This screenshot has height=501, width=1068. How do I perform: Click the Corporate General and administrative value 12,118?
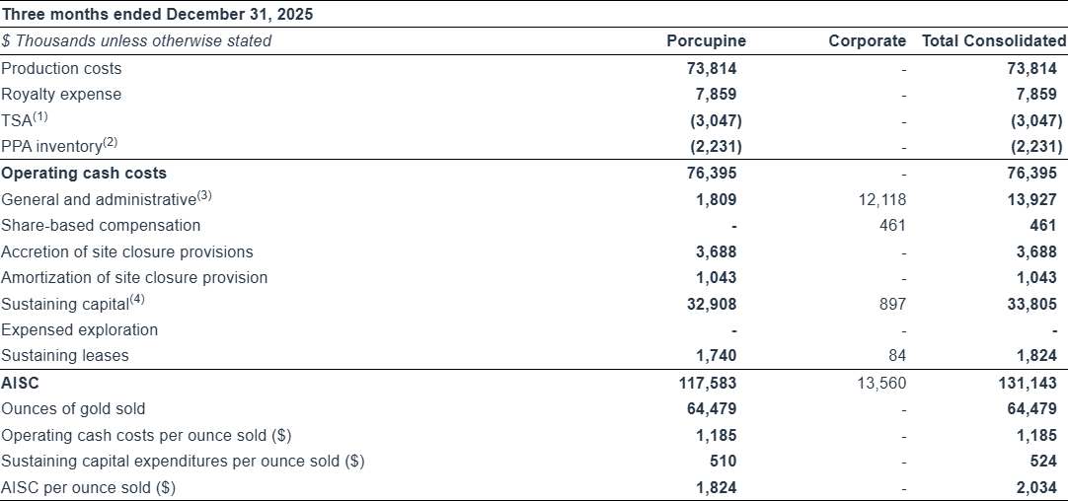882,200
